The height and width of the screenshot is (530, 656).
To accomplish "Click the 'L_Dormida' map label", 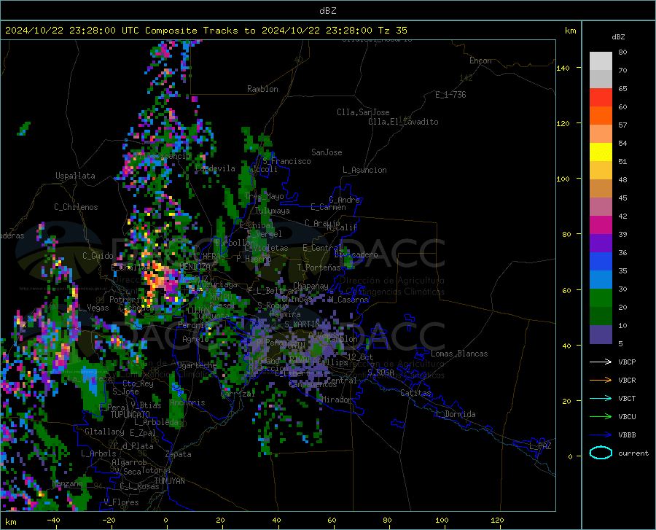I will click(x=456, y=414).
